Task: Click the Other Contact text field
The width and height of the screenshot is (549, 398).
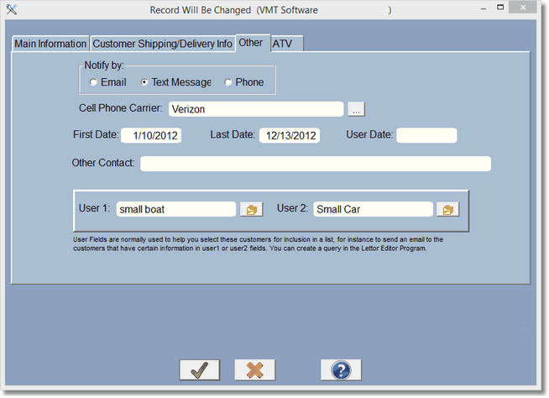Action: point(315,163)
